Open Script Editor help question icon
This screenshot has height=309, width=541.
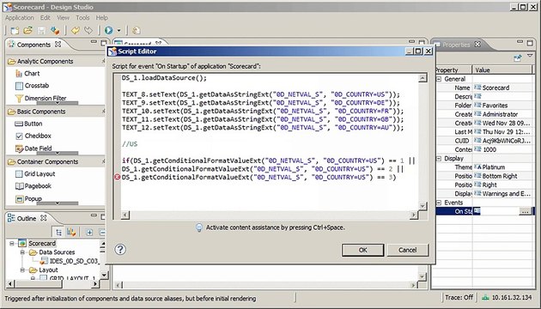(120, 249)
